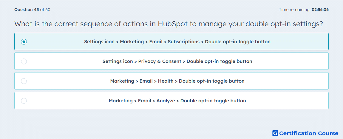This screenshot has height=139, width=343.
Task: Click Privacy & Consent text in the second answer
Action: [160, 61]
